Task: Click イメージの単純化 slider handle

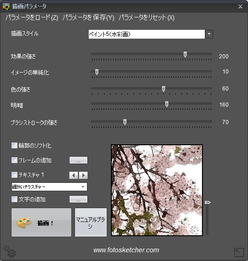Action: pos(97,72)
